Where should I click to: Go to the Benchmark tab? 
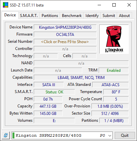pyautogui.click(x=72, y=16)
